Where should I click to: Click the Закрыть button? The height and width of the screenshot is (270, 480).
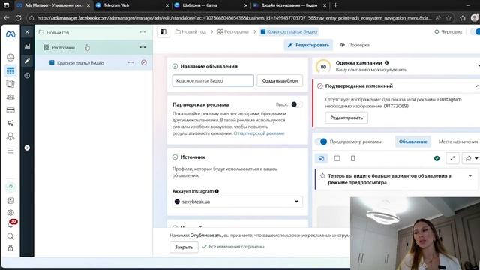(184, 247)
